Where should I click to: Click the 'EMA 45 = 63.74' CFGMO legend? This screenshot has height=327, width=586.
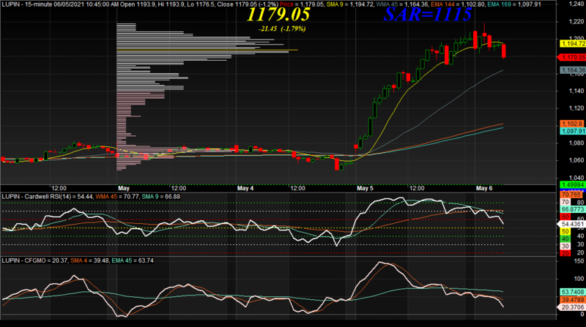[x=133, y=260]
